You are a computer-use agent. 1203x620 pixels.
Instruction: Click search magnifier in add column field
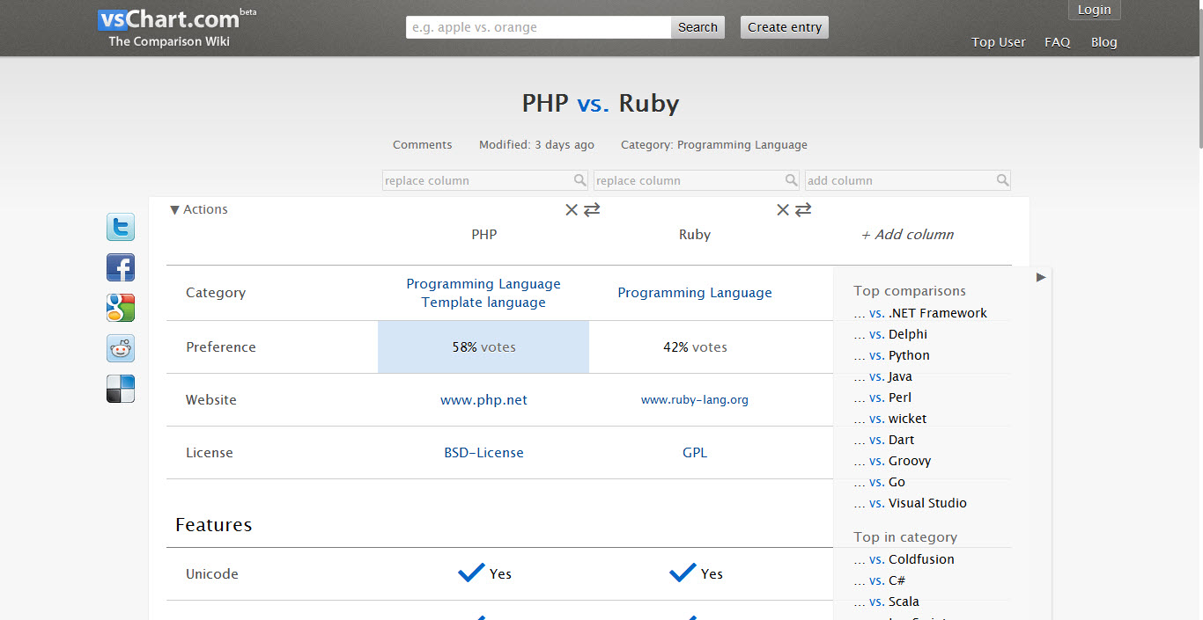coord(1002,180)
